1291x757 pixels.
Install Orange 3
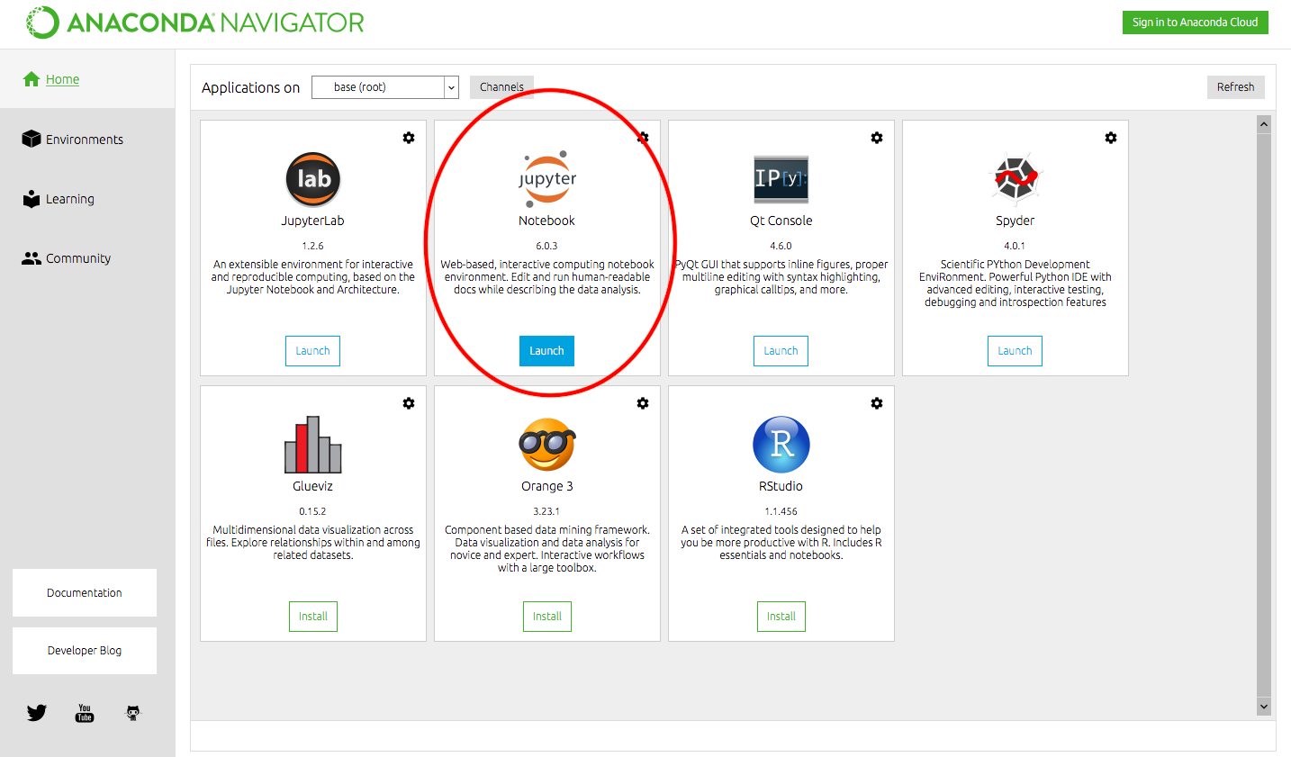point(547,617)
